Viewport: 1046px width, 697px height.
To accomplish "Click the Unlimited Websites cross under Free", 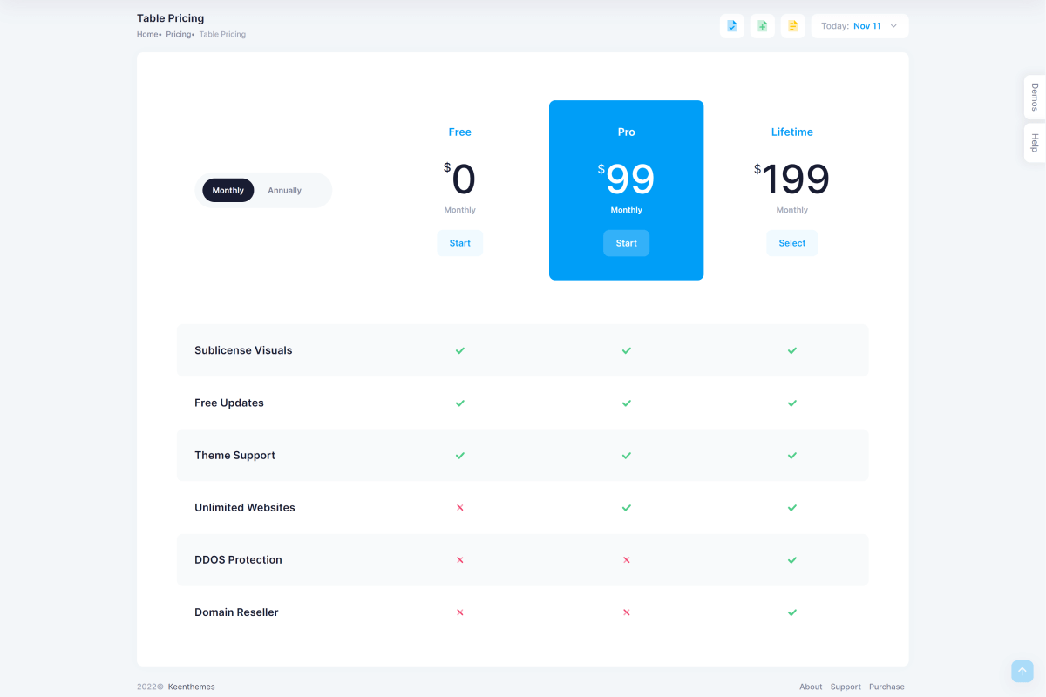I will click(459, 507).
